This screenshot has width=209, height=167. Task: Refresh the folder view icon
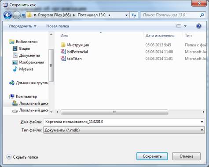(x=134, y=15)
